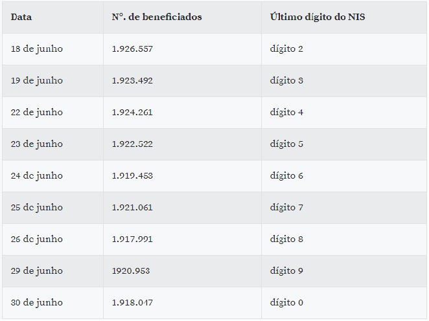
Task: Click the "dígito 7" cell
Action: click(x=286, y=207)
